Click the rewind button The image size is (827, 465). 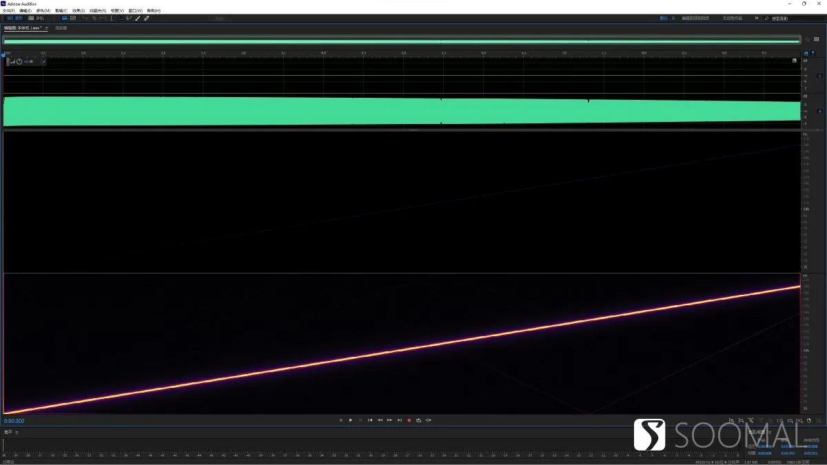pos(380,420)
